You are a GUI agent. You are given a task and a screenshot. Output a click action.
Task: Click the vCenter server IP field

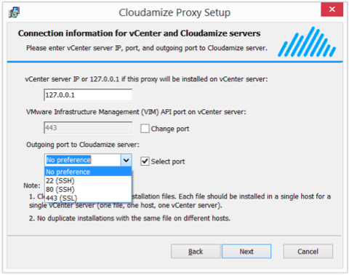[88, 95]
